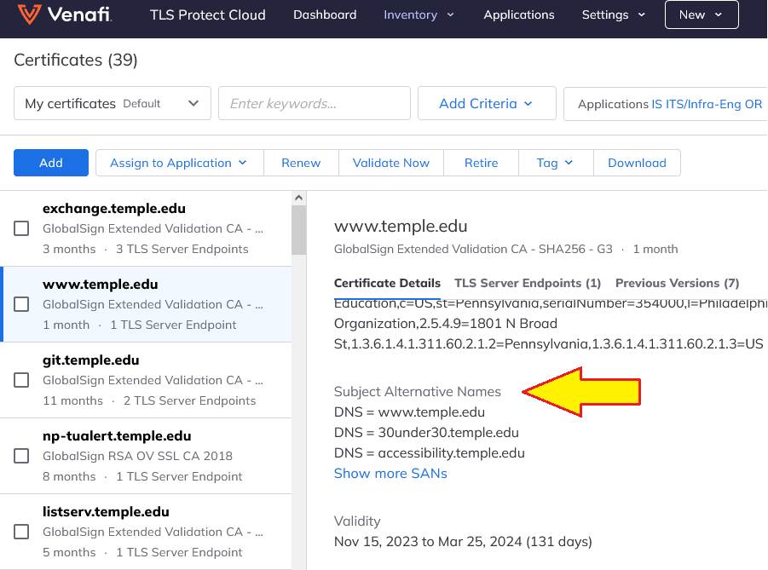The height and width of the screenshot is (570, 768).
Task: Open the My certificates view selector
Action: click(x=113, y=104)
